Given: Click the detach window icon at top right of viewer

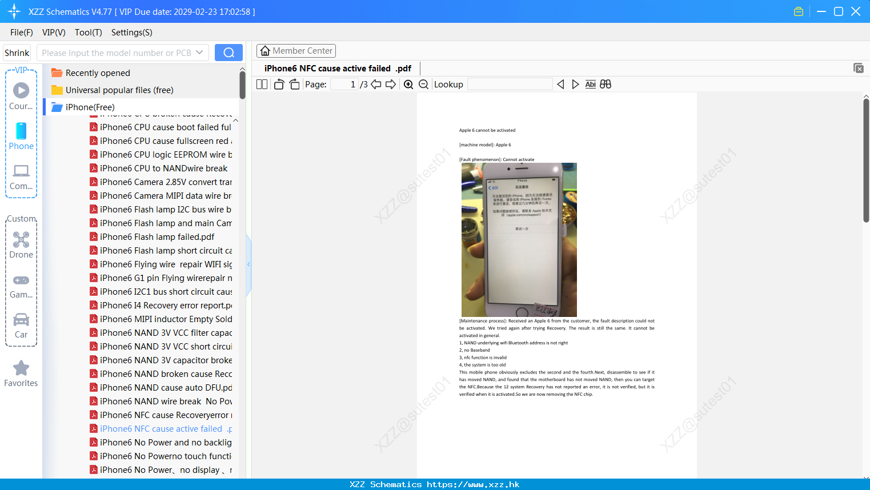Looking at the screenshot, I should click(859, 68).
